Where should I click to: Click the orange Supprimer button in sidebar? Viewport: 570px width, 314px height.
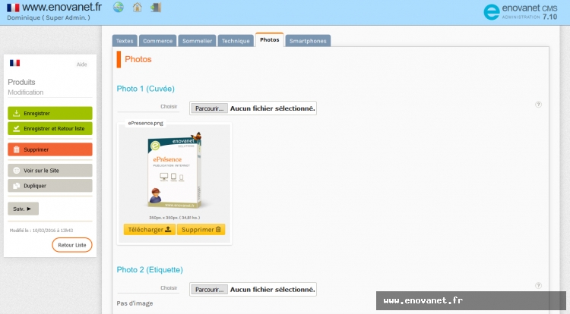coord(50,149)
